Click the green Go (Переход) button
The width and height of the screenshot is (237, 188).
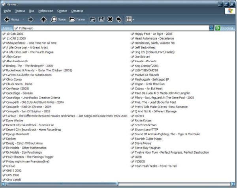coord(224,28)
